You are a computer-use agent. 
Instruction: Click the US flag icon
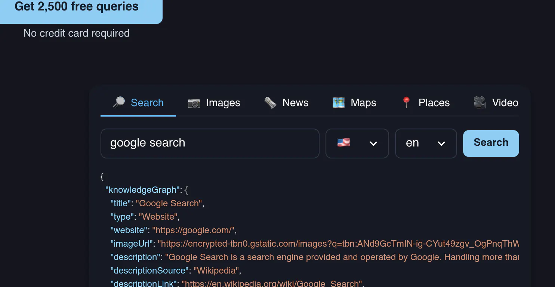[343, 143]
